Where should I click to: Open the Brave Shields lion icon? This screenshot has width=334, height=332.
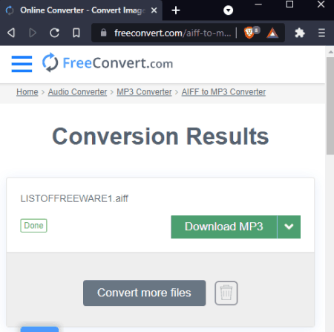[x=249, y=33]
